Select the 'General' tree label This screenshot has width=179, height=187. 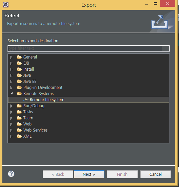point(30,57)
